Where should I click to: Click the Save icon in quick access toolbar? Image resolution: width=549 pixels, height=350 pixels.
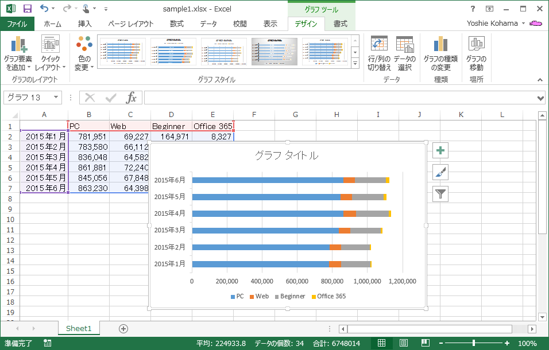27,9
